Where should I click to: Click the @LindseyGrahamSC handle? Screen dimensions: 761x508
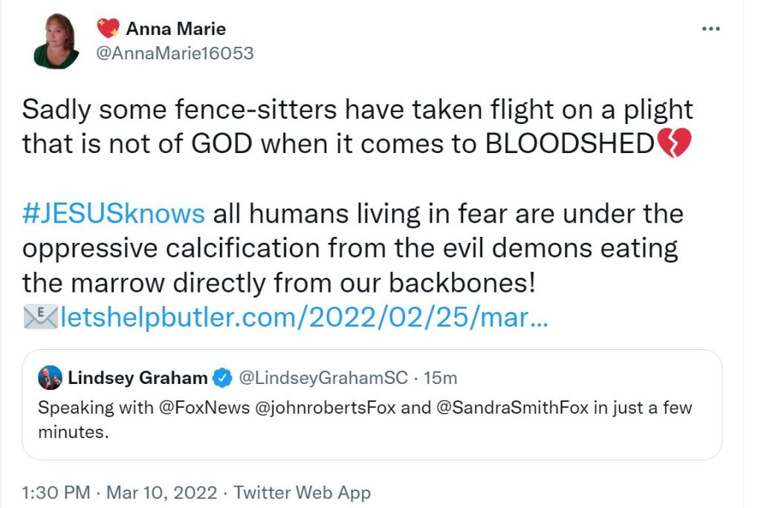323,378
